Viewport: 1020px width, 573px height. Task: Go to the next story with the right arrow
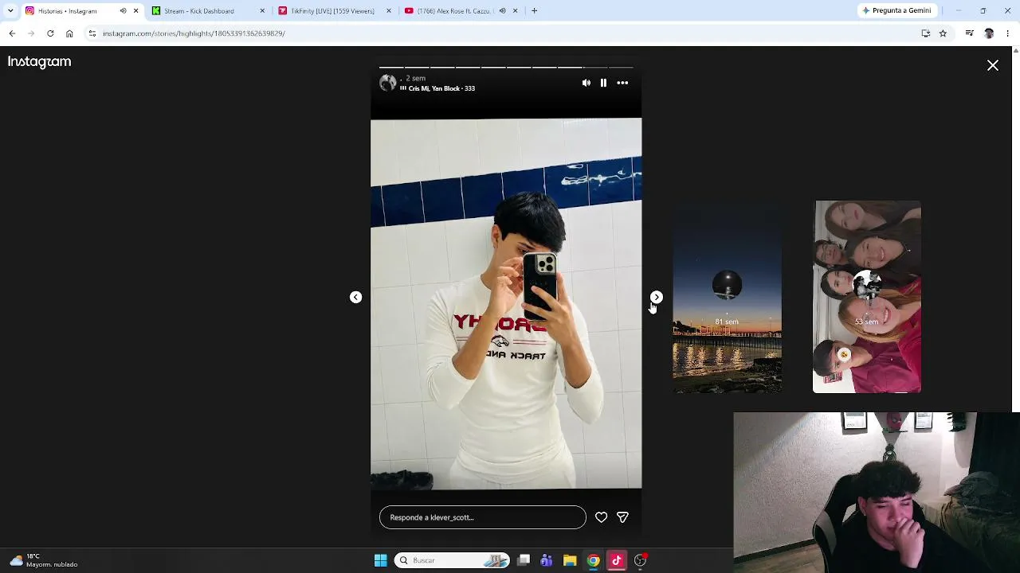[657, 297]
